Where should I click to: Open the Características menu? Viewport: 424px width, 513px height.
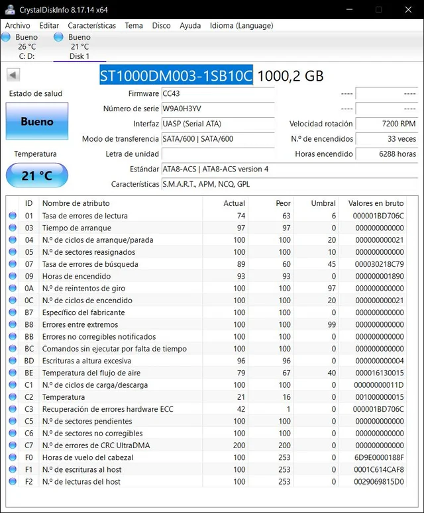click(x=91, y=26)
